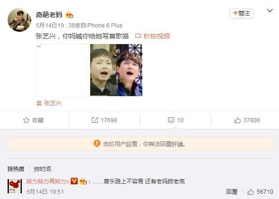Click the video camera icon before 秒拍视频
The height and width of the screenshot is (199, 279).
tap(138, 36)
